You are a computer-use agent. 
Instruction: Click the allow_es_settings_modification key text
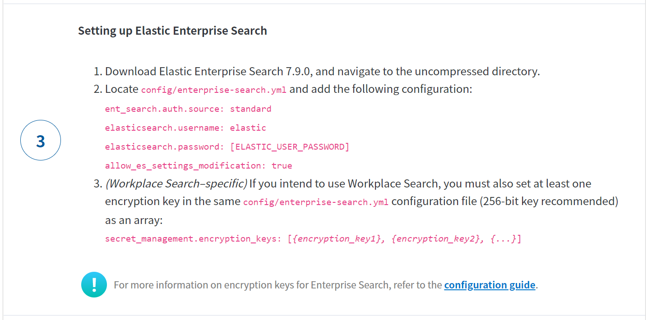pyautogui.click(x=185, y=166)
